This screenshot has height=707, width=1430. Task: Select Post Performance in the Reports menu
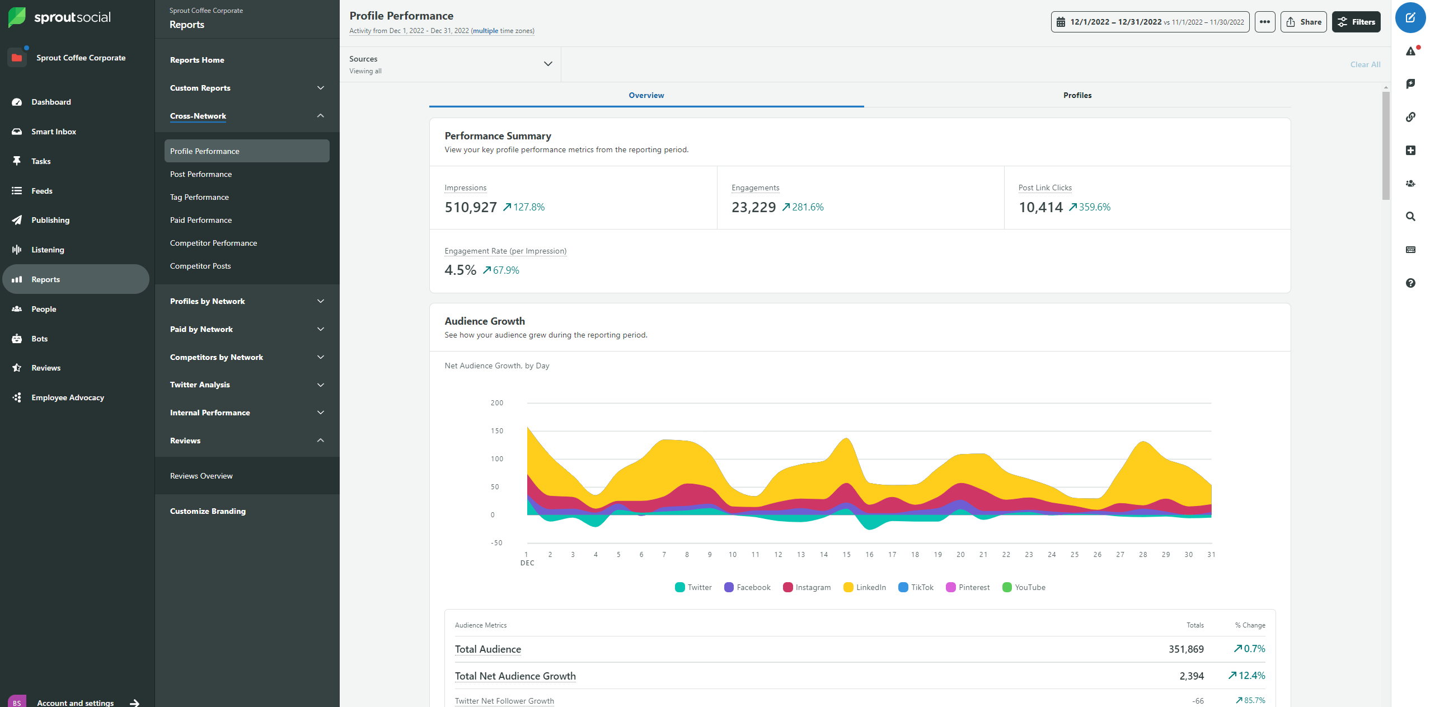pyautogui.click(x=201, y=174)
